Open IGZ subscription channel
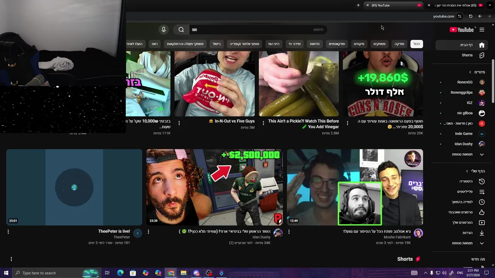 [463, 103]
